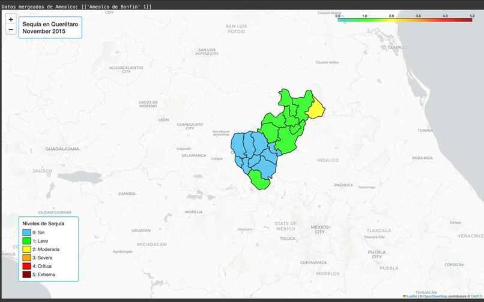The height and width of the screenshot is (302, 484).
Task: Click the 'Datos mergeados de Amealco' output text
Action: [x=76, y=7]
